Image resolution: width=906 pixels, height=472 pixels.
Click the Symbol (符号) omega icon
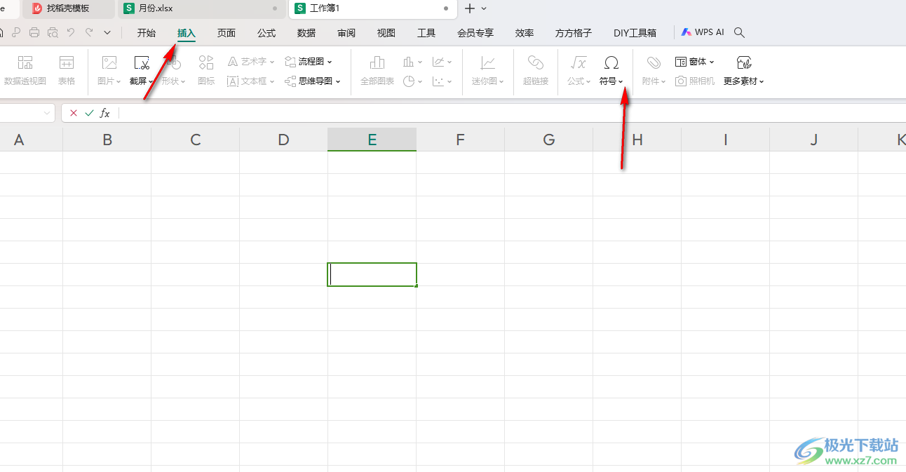click(611, 62)
